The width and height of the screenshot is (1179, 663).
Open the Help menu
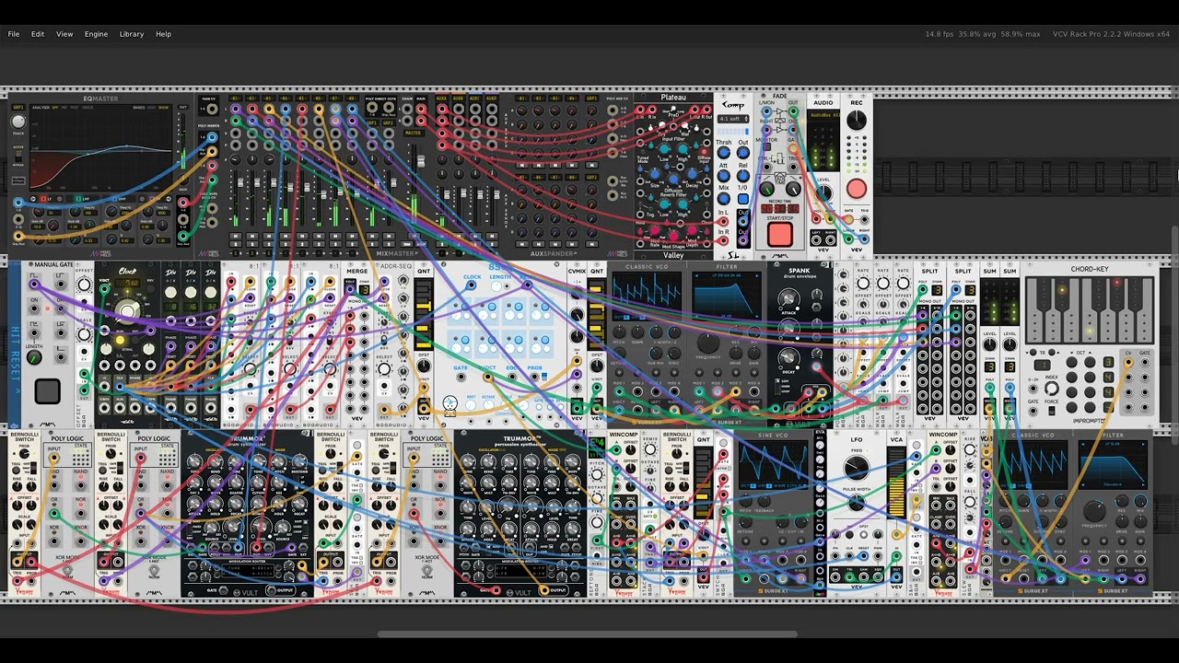163,34
